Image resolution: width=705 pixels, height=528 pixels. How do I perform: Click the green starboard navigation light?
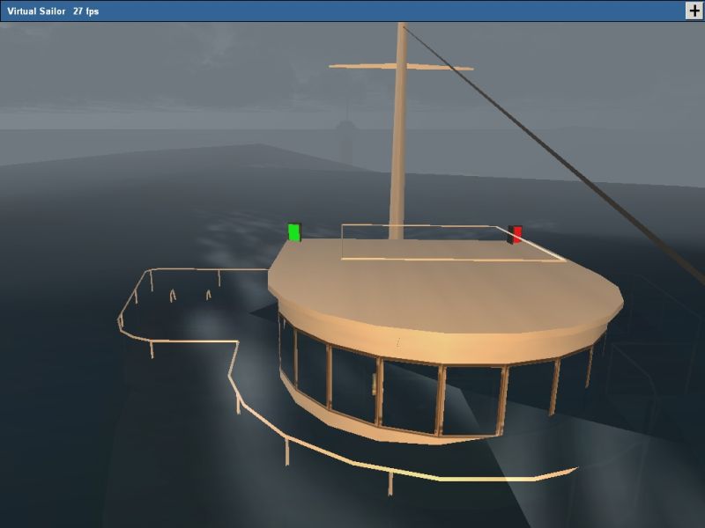[294, 232]
